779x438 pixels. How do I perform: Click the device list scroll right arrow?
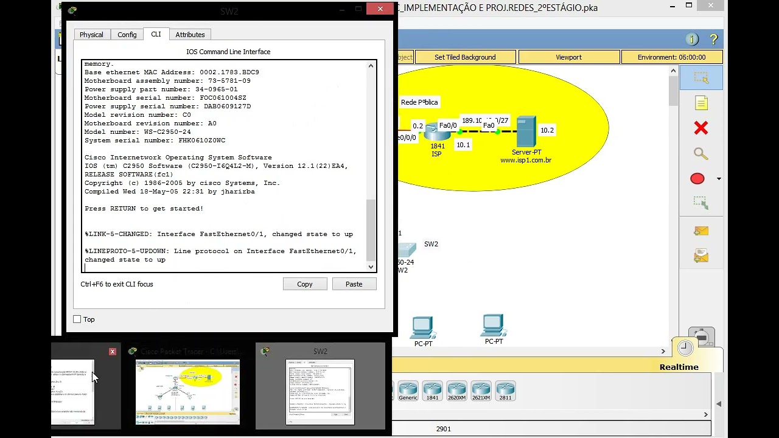click(x=706, y=415)
